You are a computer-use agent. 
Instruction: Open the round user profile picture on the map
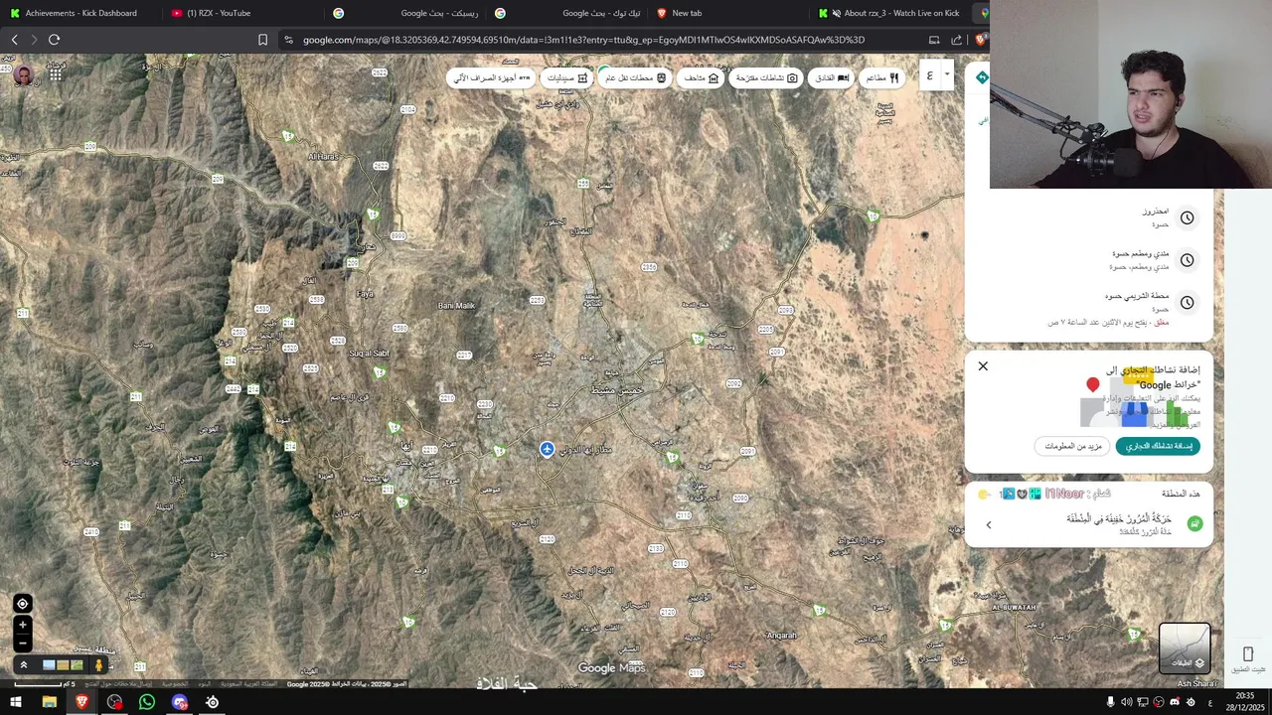click(x=23, y=74)
